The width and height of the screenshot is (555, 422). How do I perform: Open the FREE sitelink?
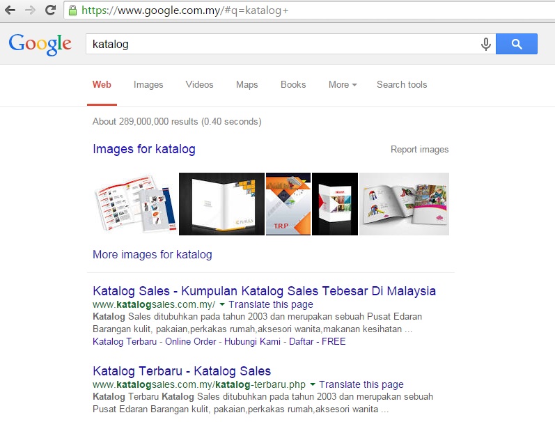click(x=334, y=342)
